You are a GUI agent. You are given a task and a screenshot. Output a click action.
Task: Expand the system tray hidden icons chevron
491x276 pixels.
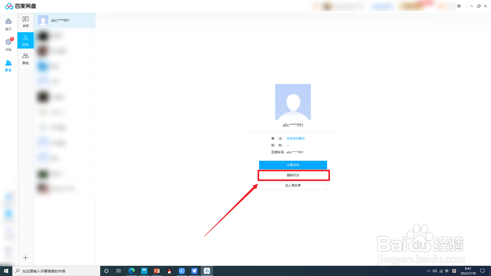click(x=428, y=271)
